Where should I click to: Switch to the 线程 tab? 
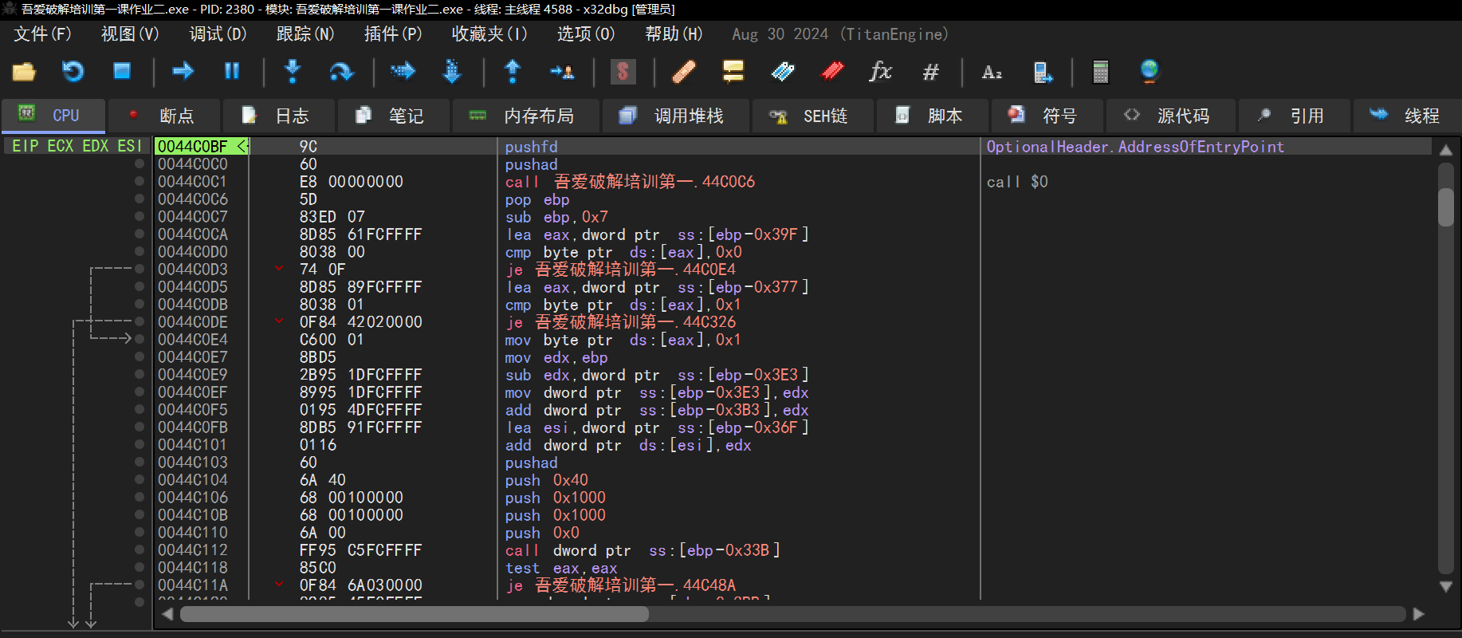(x=1408, y=116)
